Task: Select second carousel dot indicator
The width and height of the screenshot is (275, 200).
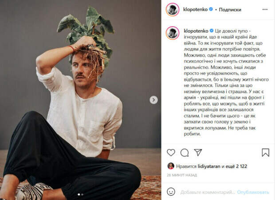Action: 82,194
